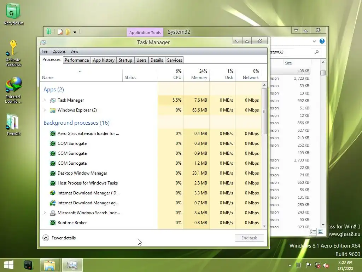Click the Desktop Window Manager process icon
The height and width of the screenshot is (272, 362).
tap(53, 173)
